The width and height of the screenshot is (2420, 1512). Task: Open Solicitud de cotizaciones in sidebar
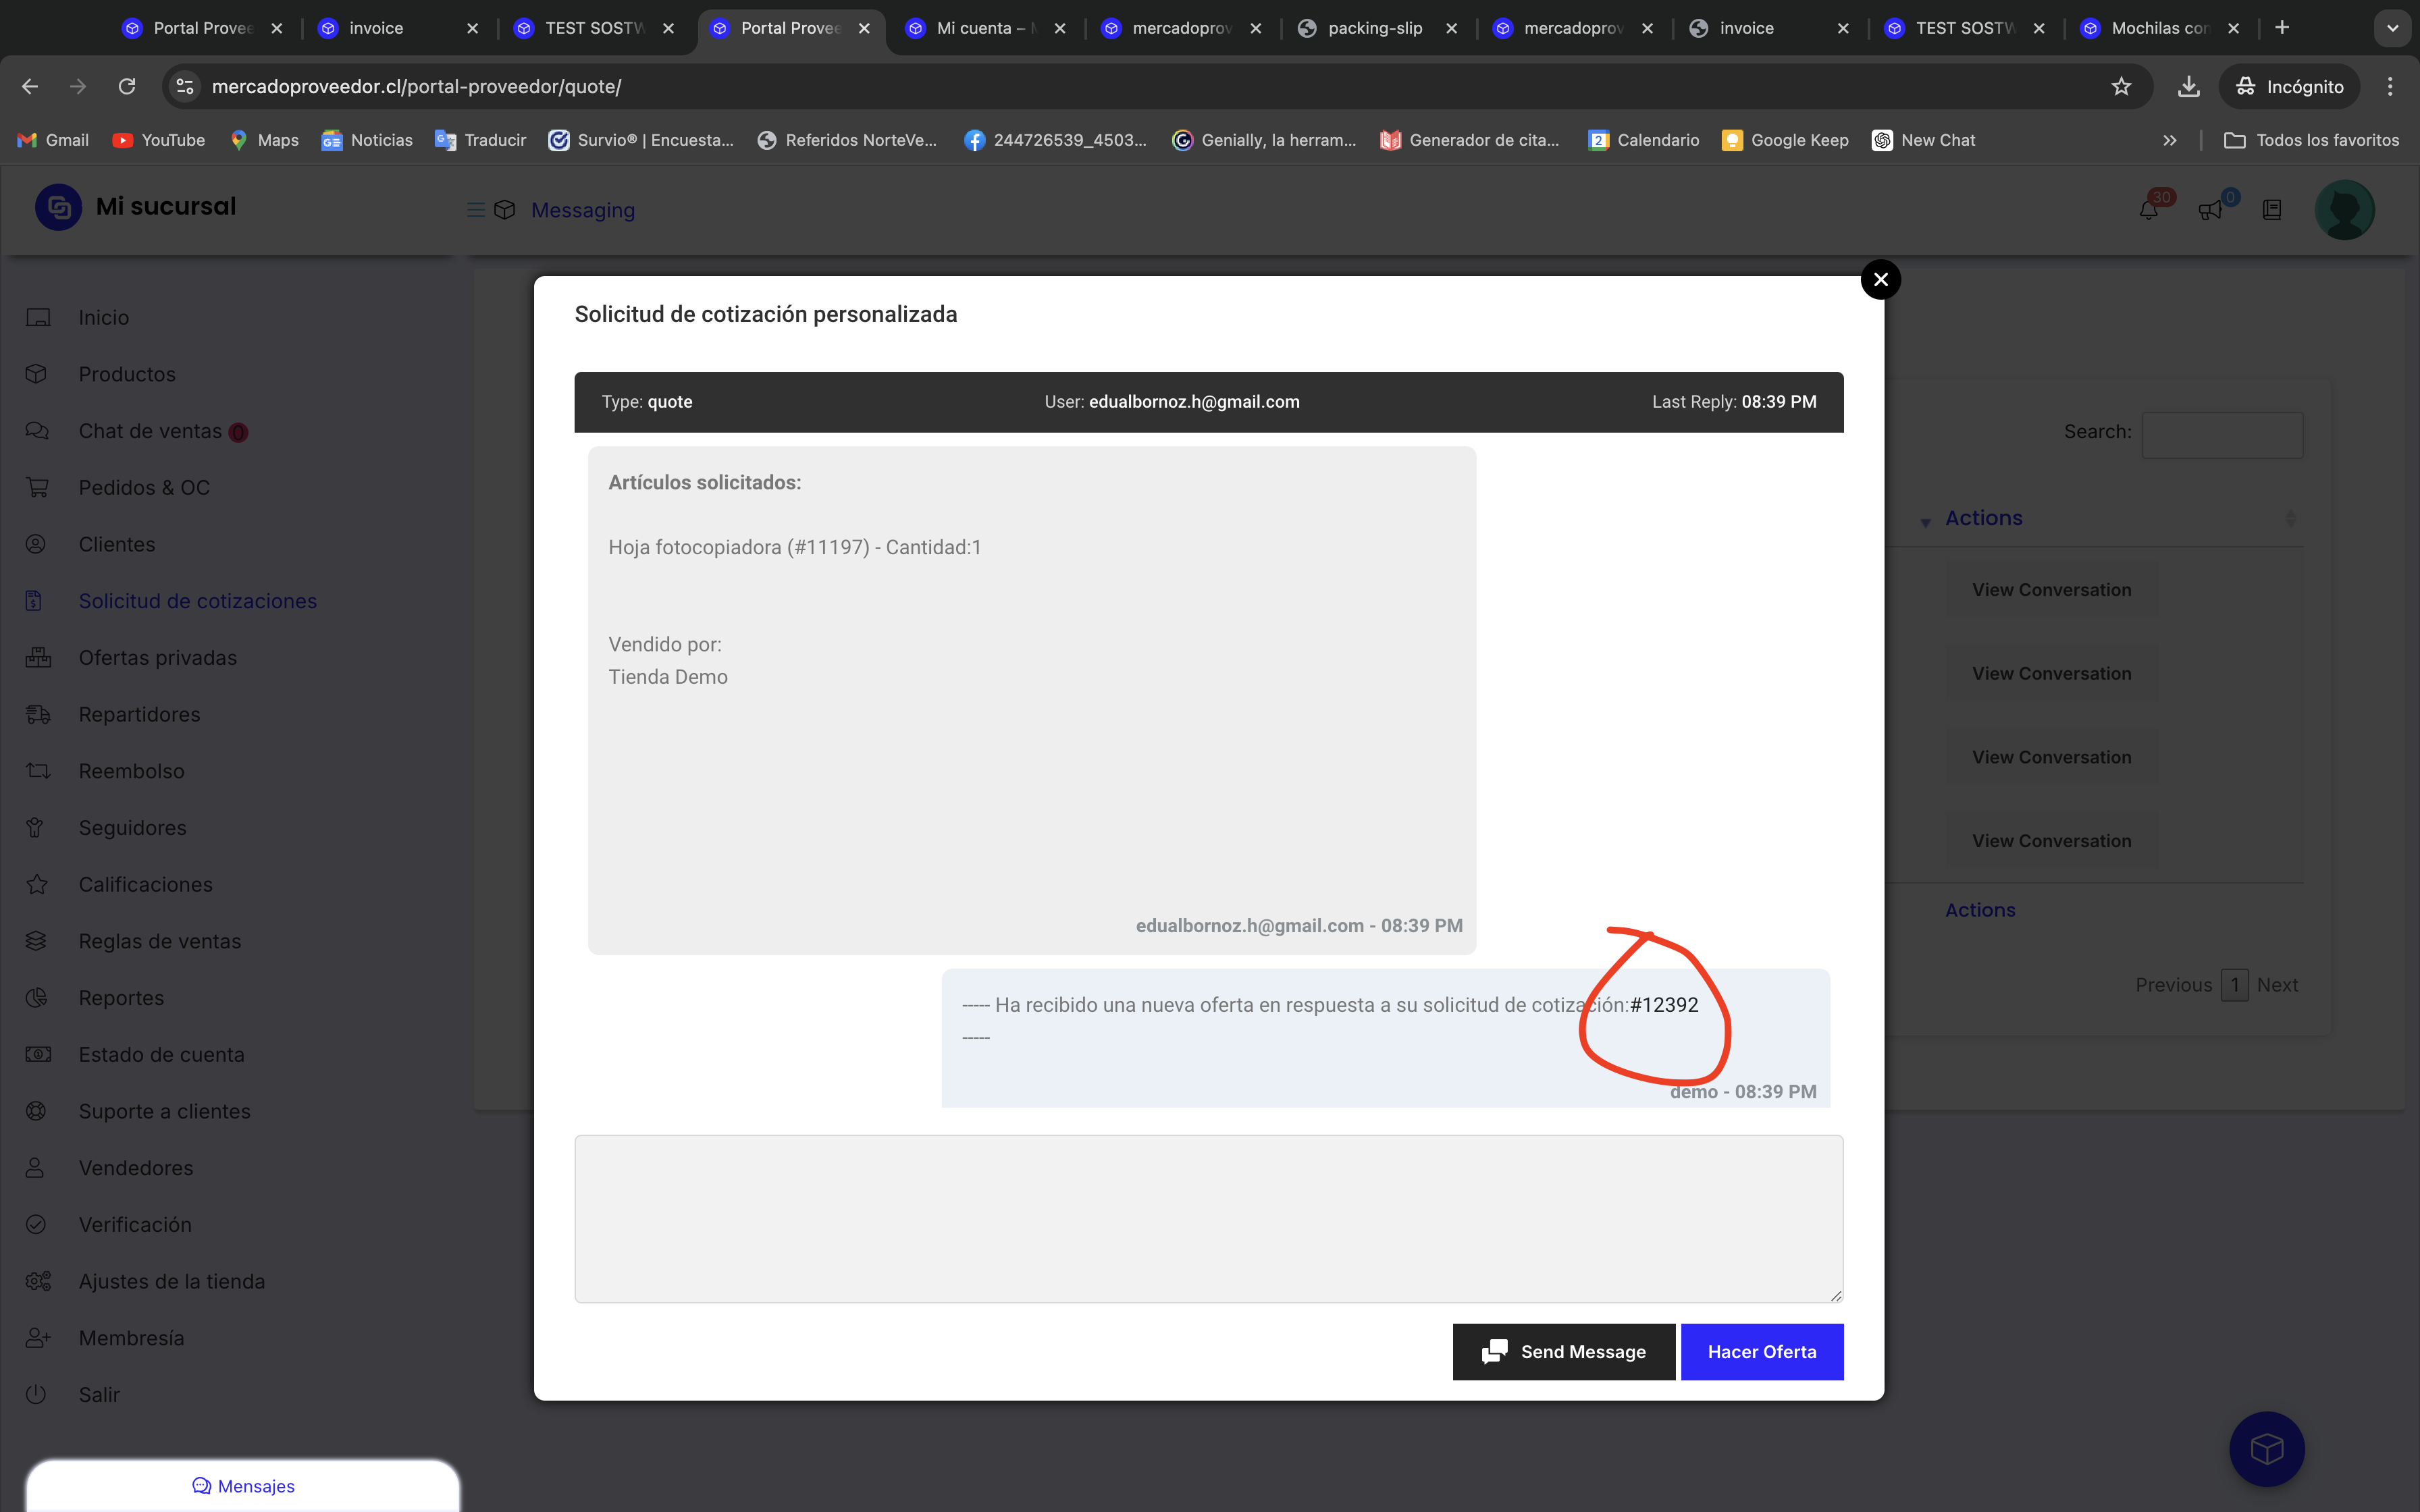(x=198, y=601)
